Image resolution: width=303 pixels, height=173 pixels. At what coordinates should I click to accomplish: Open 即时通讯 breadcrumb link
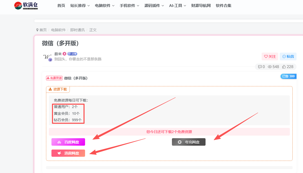[77, 30]
